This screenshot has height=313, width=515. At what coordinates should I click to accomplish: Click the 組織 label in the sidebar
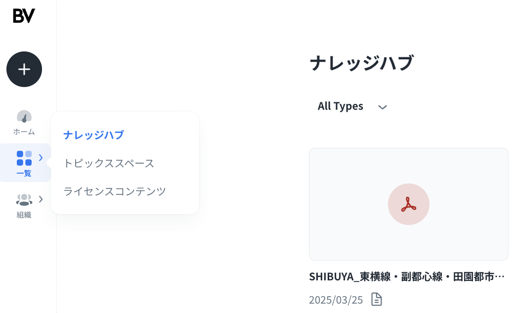24,215
